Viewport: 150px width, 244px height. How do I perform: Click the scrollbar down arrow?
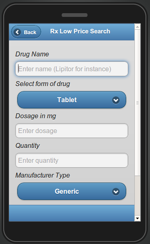[x=137, y=218]
